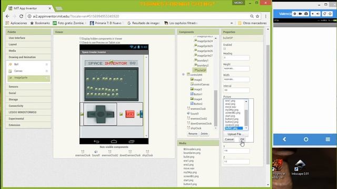Click the enemiesClock non-visible component icon
Viewport: 337px width, 189px height.
click(x=83, y=152)
